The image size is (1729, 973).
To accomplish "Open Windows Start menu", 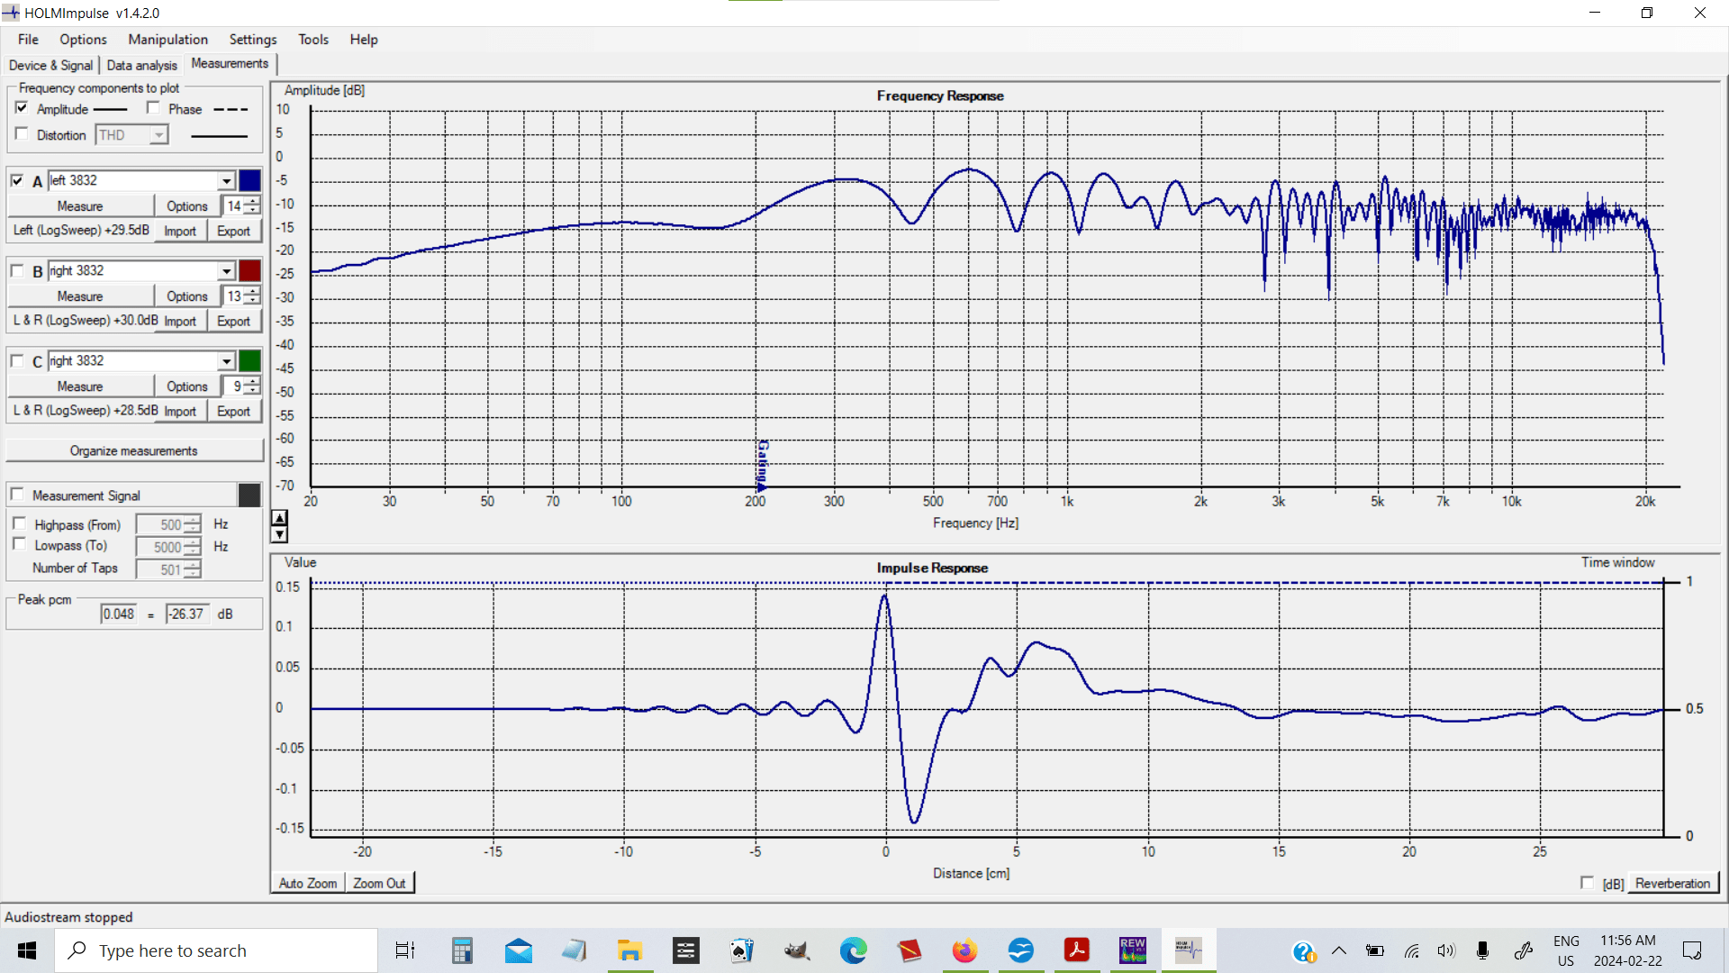I will click(x=27, y=950).
